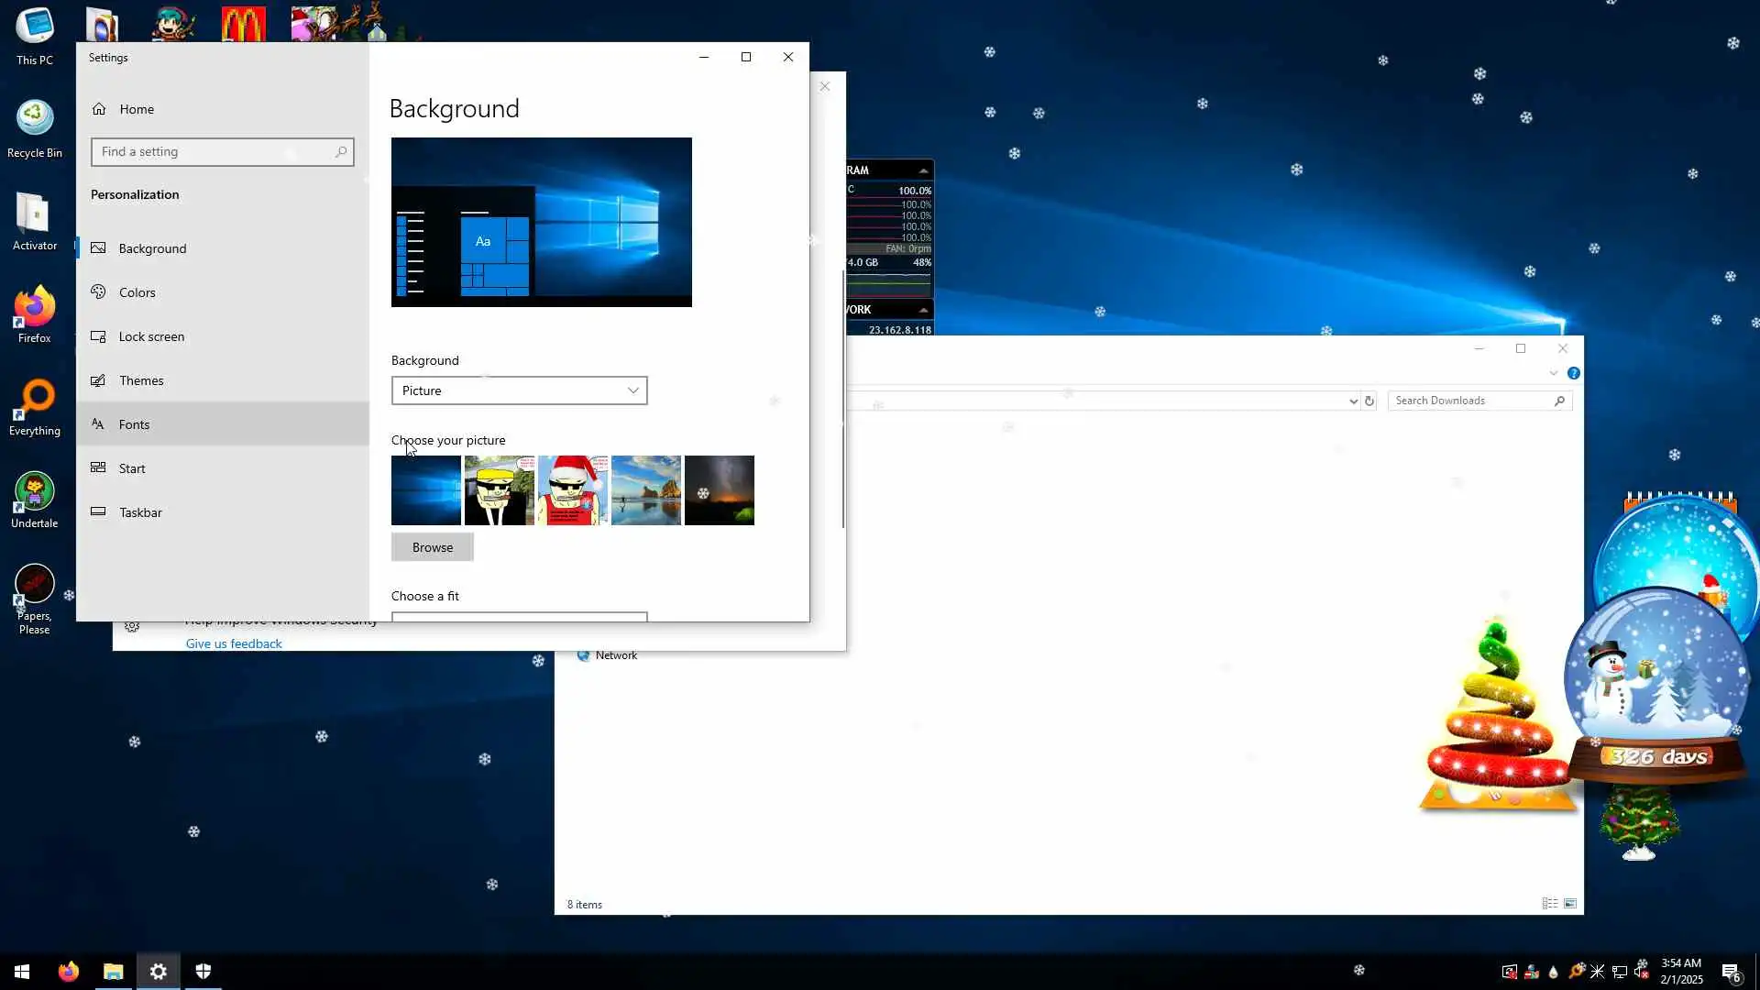
Task: Click the Home icon in Settings
Action: 99,109
